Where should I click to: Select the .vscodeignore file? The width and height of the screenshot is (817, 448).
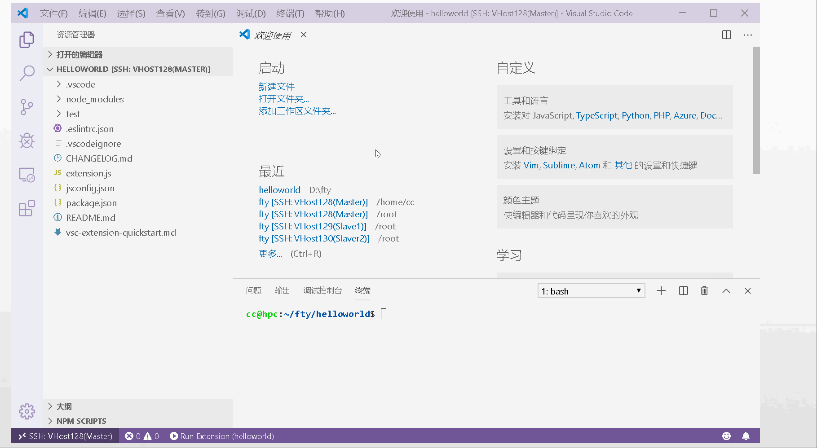pyautogui.click(x=138, y=144)
